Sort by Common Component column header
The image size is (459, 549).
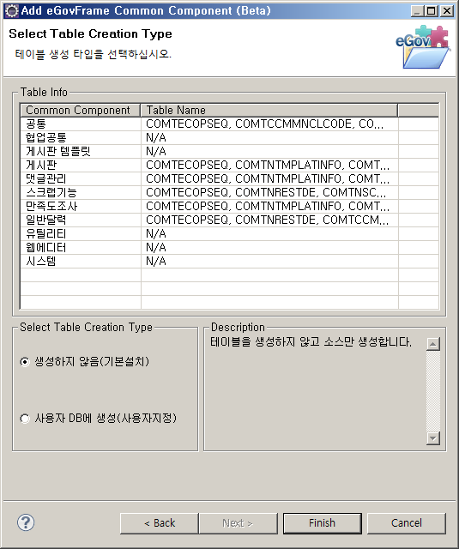[x=80, y=110]
